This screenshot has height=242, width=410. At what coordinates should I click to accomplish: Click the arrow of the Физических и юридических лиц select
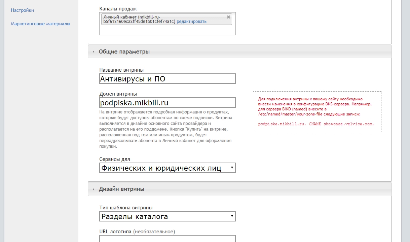(232, 168)
